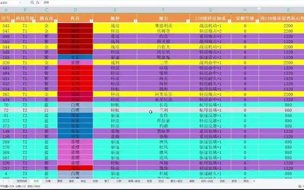304x190 pixels.
Task: Switch to the 使用说明 sheet tab
Action: (x=22, y=181)
